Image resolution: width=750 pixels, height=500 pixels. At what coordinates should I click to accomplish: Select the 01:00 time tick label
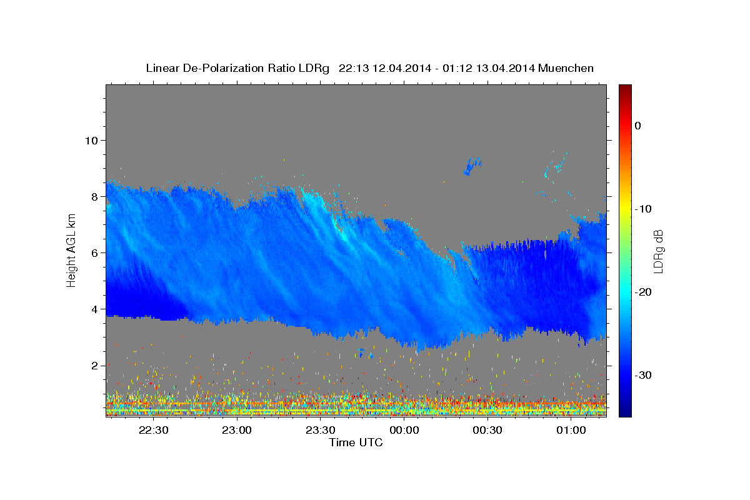(571, 430)
